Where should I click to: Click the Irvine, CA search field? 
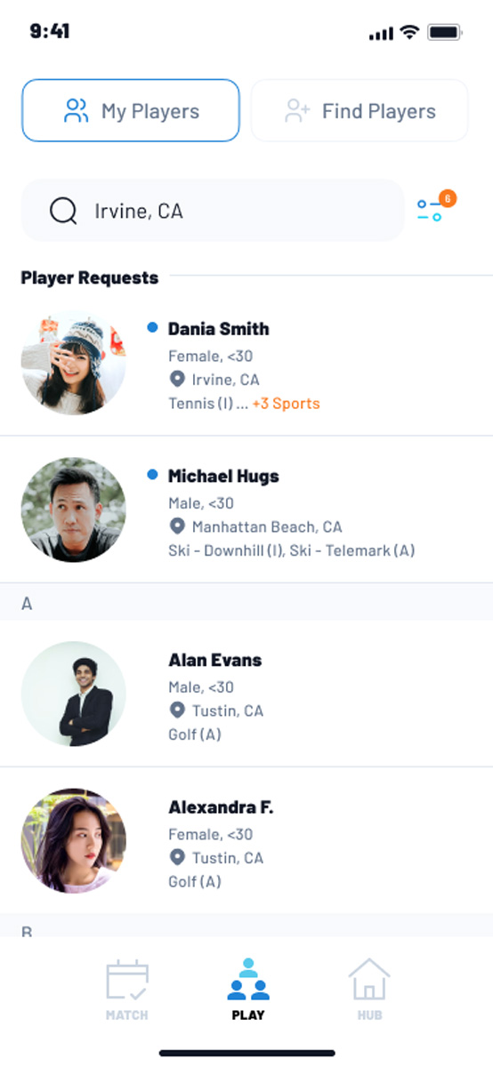[213, 211]
